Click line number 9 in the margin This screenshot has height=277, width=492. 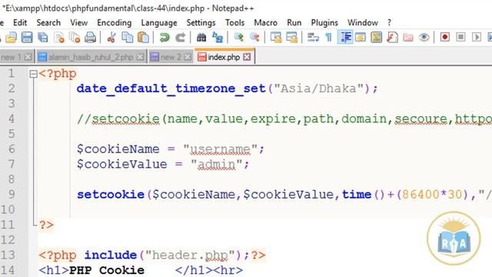(12, 194)
